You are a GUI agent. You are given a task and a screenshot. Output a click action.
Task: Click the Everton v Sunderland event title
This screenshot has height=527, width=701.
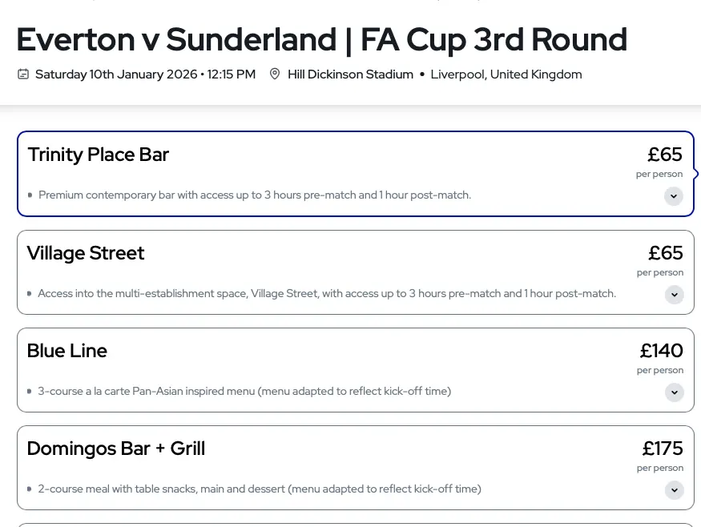(321, 39)
